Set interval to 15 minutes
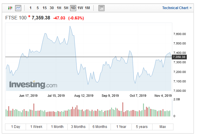 pos(45,8)
